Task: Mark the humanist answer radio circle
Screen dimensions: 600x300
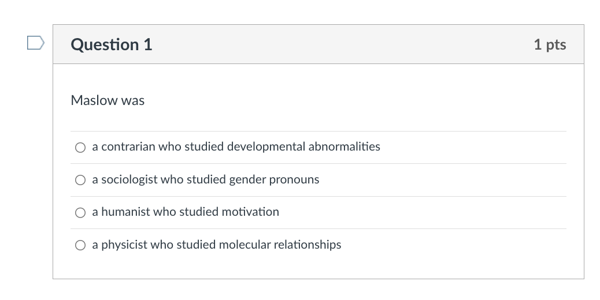Action: 80,212
